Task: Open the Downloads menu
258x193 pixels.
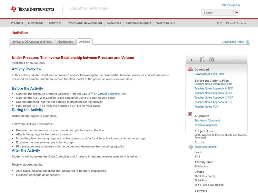Action: [x=36, y=23]
